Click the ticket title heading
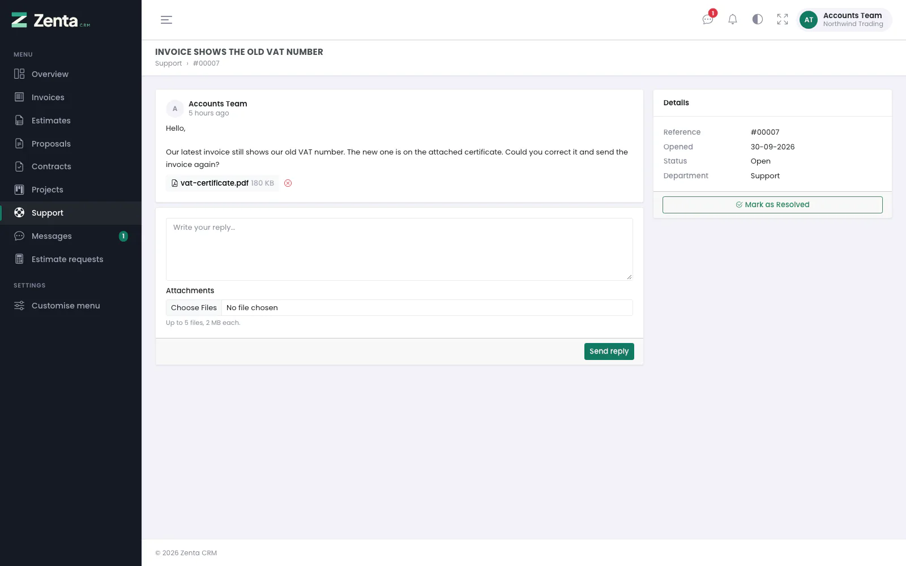This screenshot has width=906, height=566. [239, 52]
